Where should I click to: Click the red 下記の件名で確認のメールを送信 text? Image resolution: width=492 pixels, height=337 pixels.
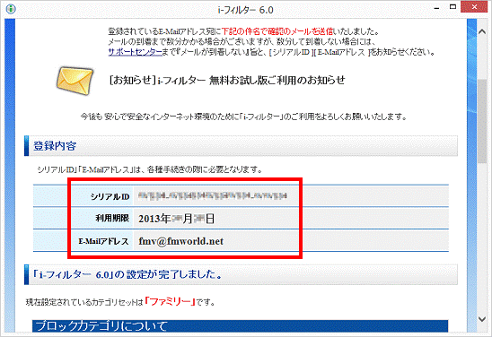(277, 31)
